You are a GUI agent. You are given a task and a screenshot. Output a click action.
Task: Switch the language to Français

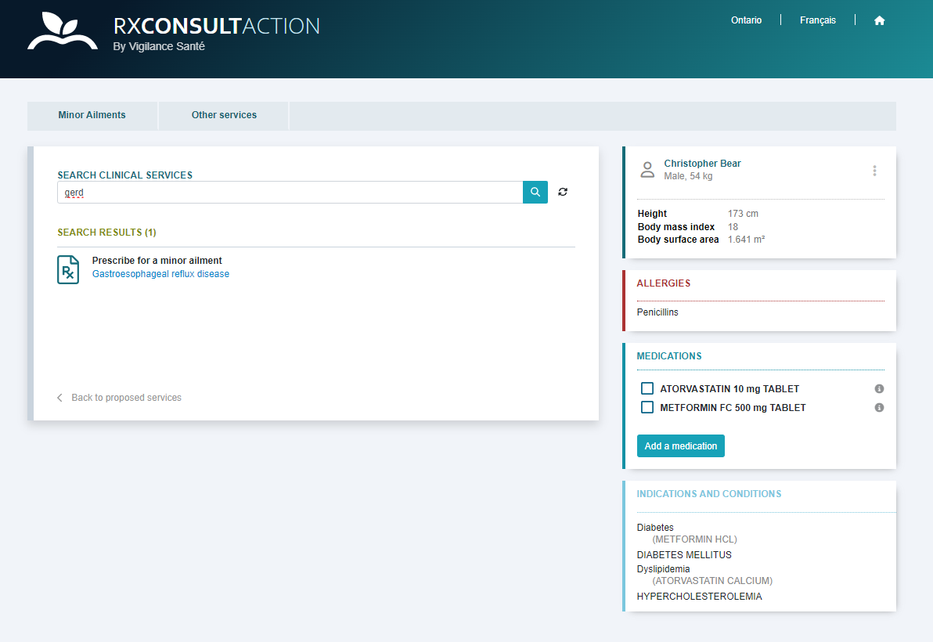tap(818, 20)
